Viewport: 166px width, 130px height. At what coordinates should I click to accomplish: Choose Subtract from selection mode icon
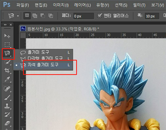point(43,16)
